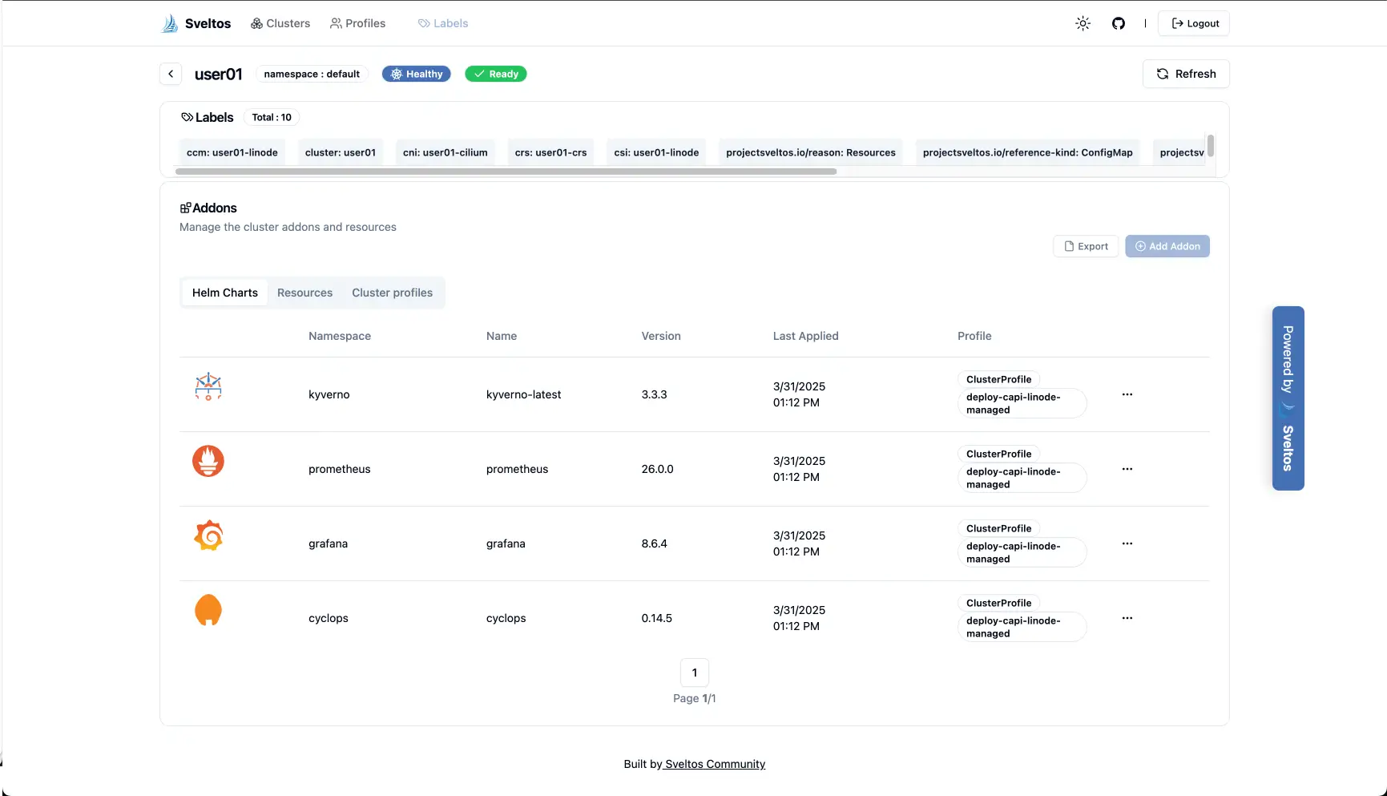Screen dimensions: 1387x796
Task: Click the prometheus flame icon
Action: (x=208, y=461)
